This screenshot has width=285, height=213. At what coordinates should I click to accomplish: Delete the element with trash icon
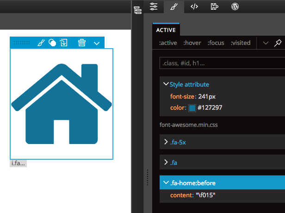[x=82, y=43]
